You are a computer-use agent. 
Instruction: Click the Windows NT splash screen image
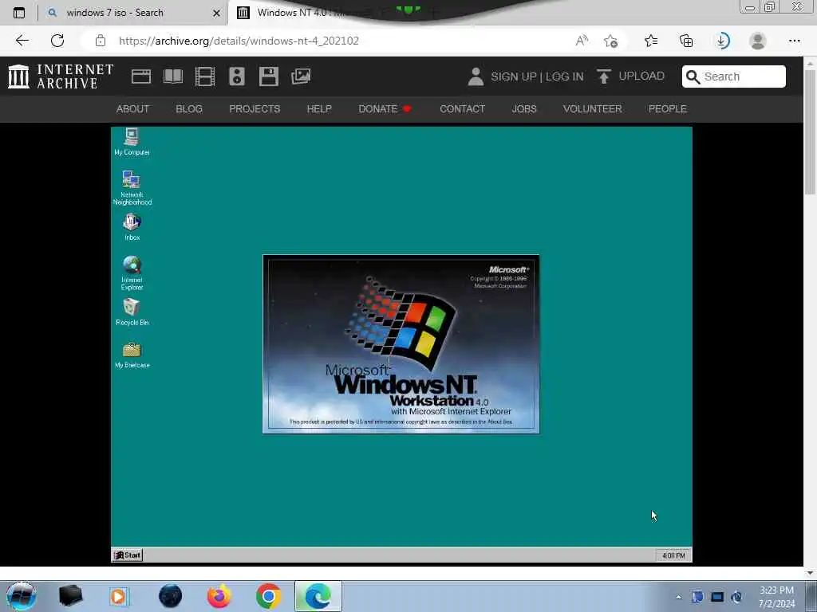(401, 344)
